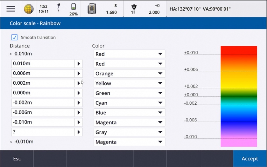This screenshot has height=167, width=267.
Task: Click the HA and VA angle readout
Action: pyautogui.click(x=200, y=9)
